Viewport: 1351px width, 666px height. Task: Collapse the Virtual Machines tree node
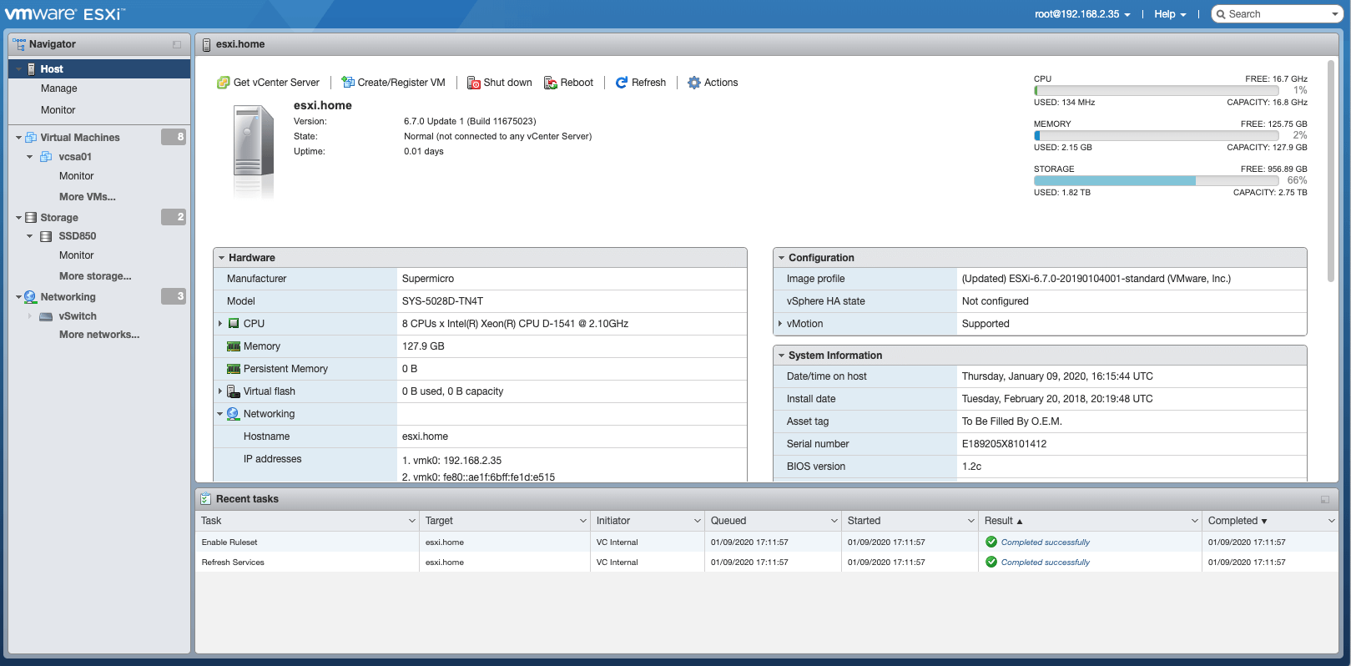click(18, 138)
